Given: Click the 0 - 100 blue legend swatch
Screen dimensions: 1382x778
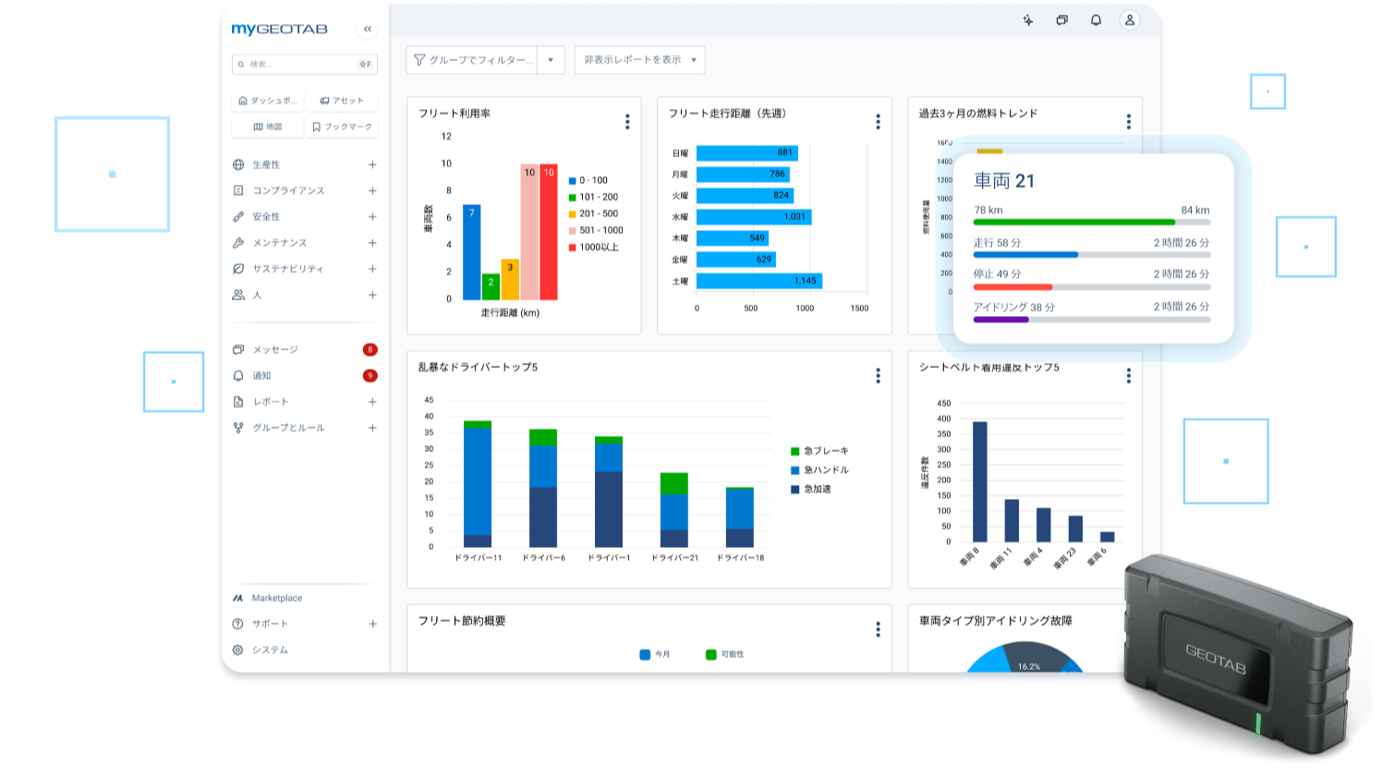Looking at the screenshot, I should coord(573,181).
